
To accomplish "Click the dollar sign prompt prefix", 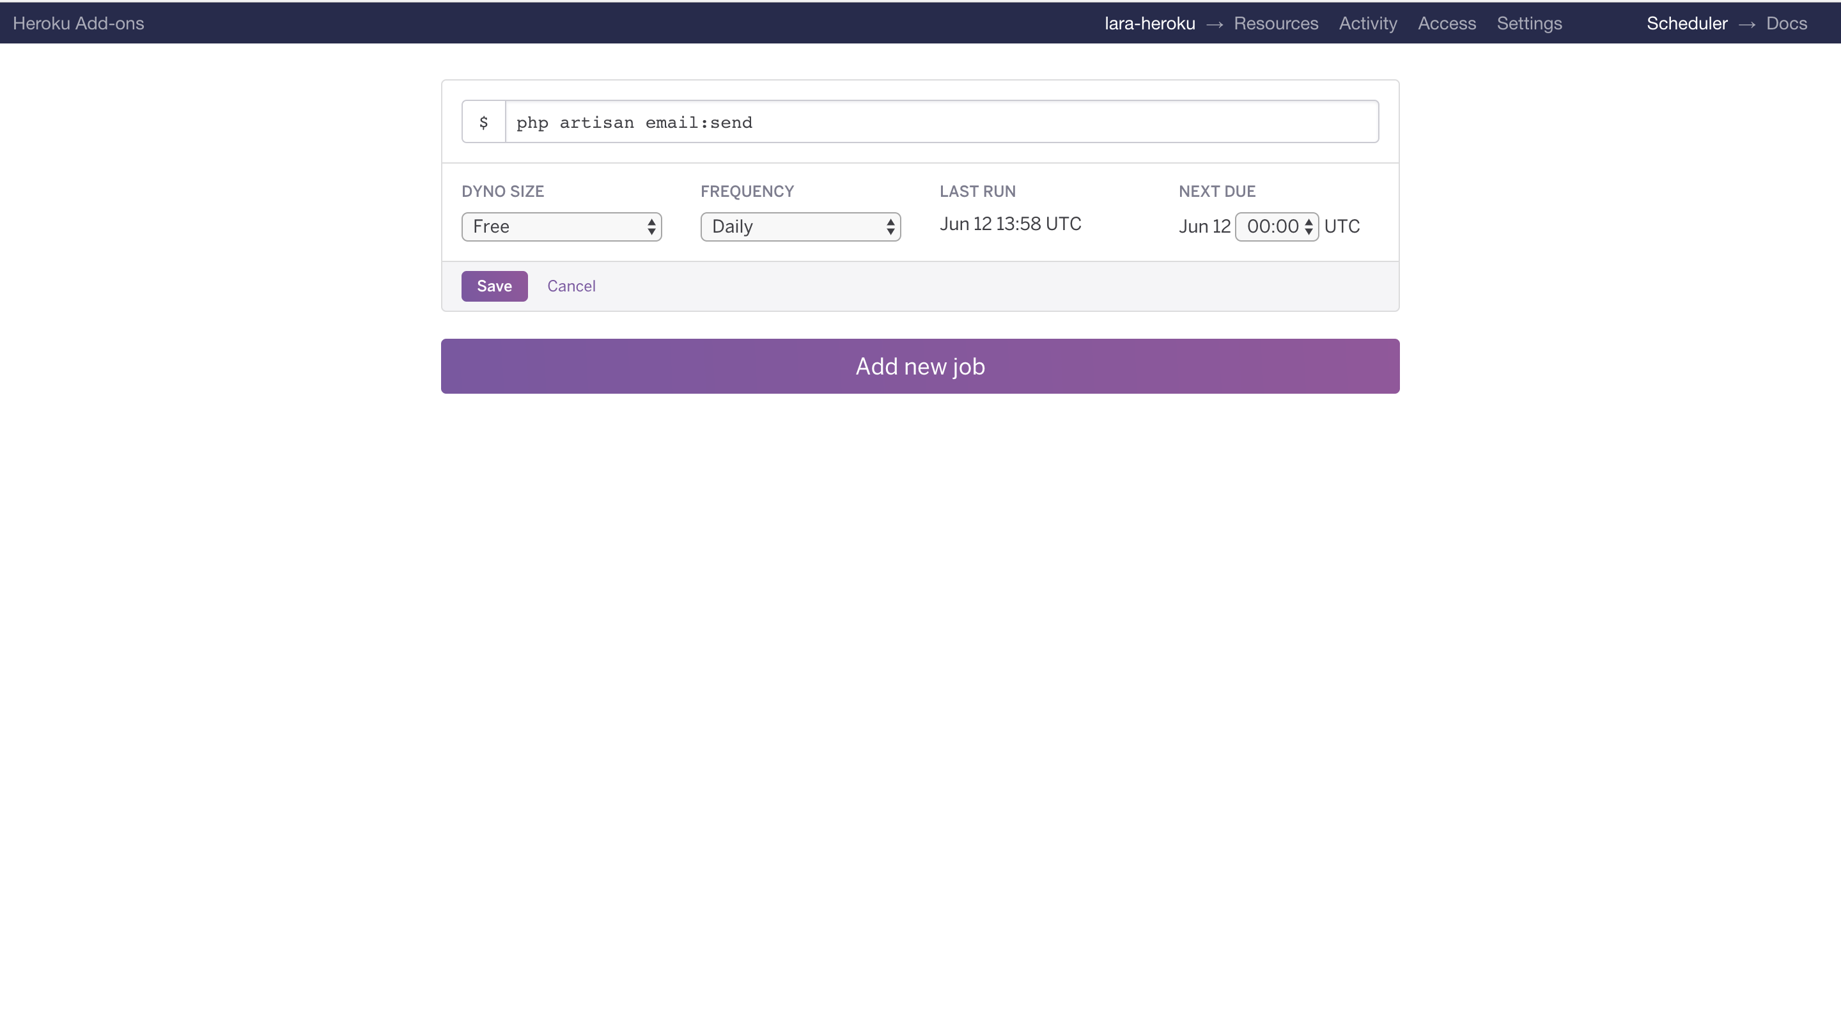I will point(484,122).
